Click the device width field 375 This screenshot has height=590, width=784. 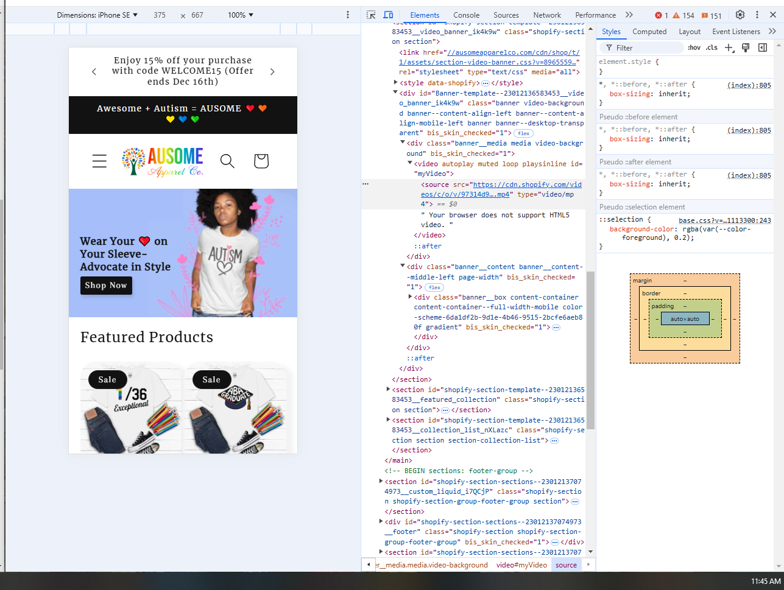[x=160, y=15]
